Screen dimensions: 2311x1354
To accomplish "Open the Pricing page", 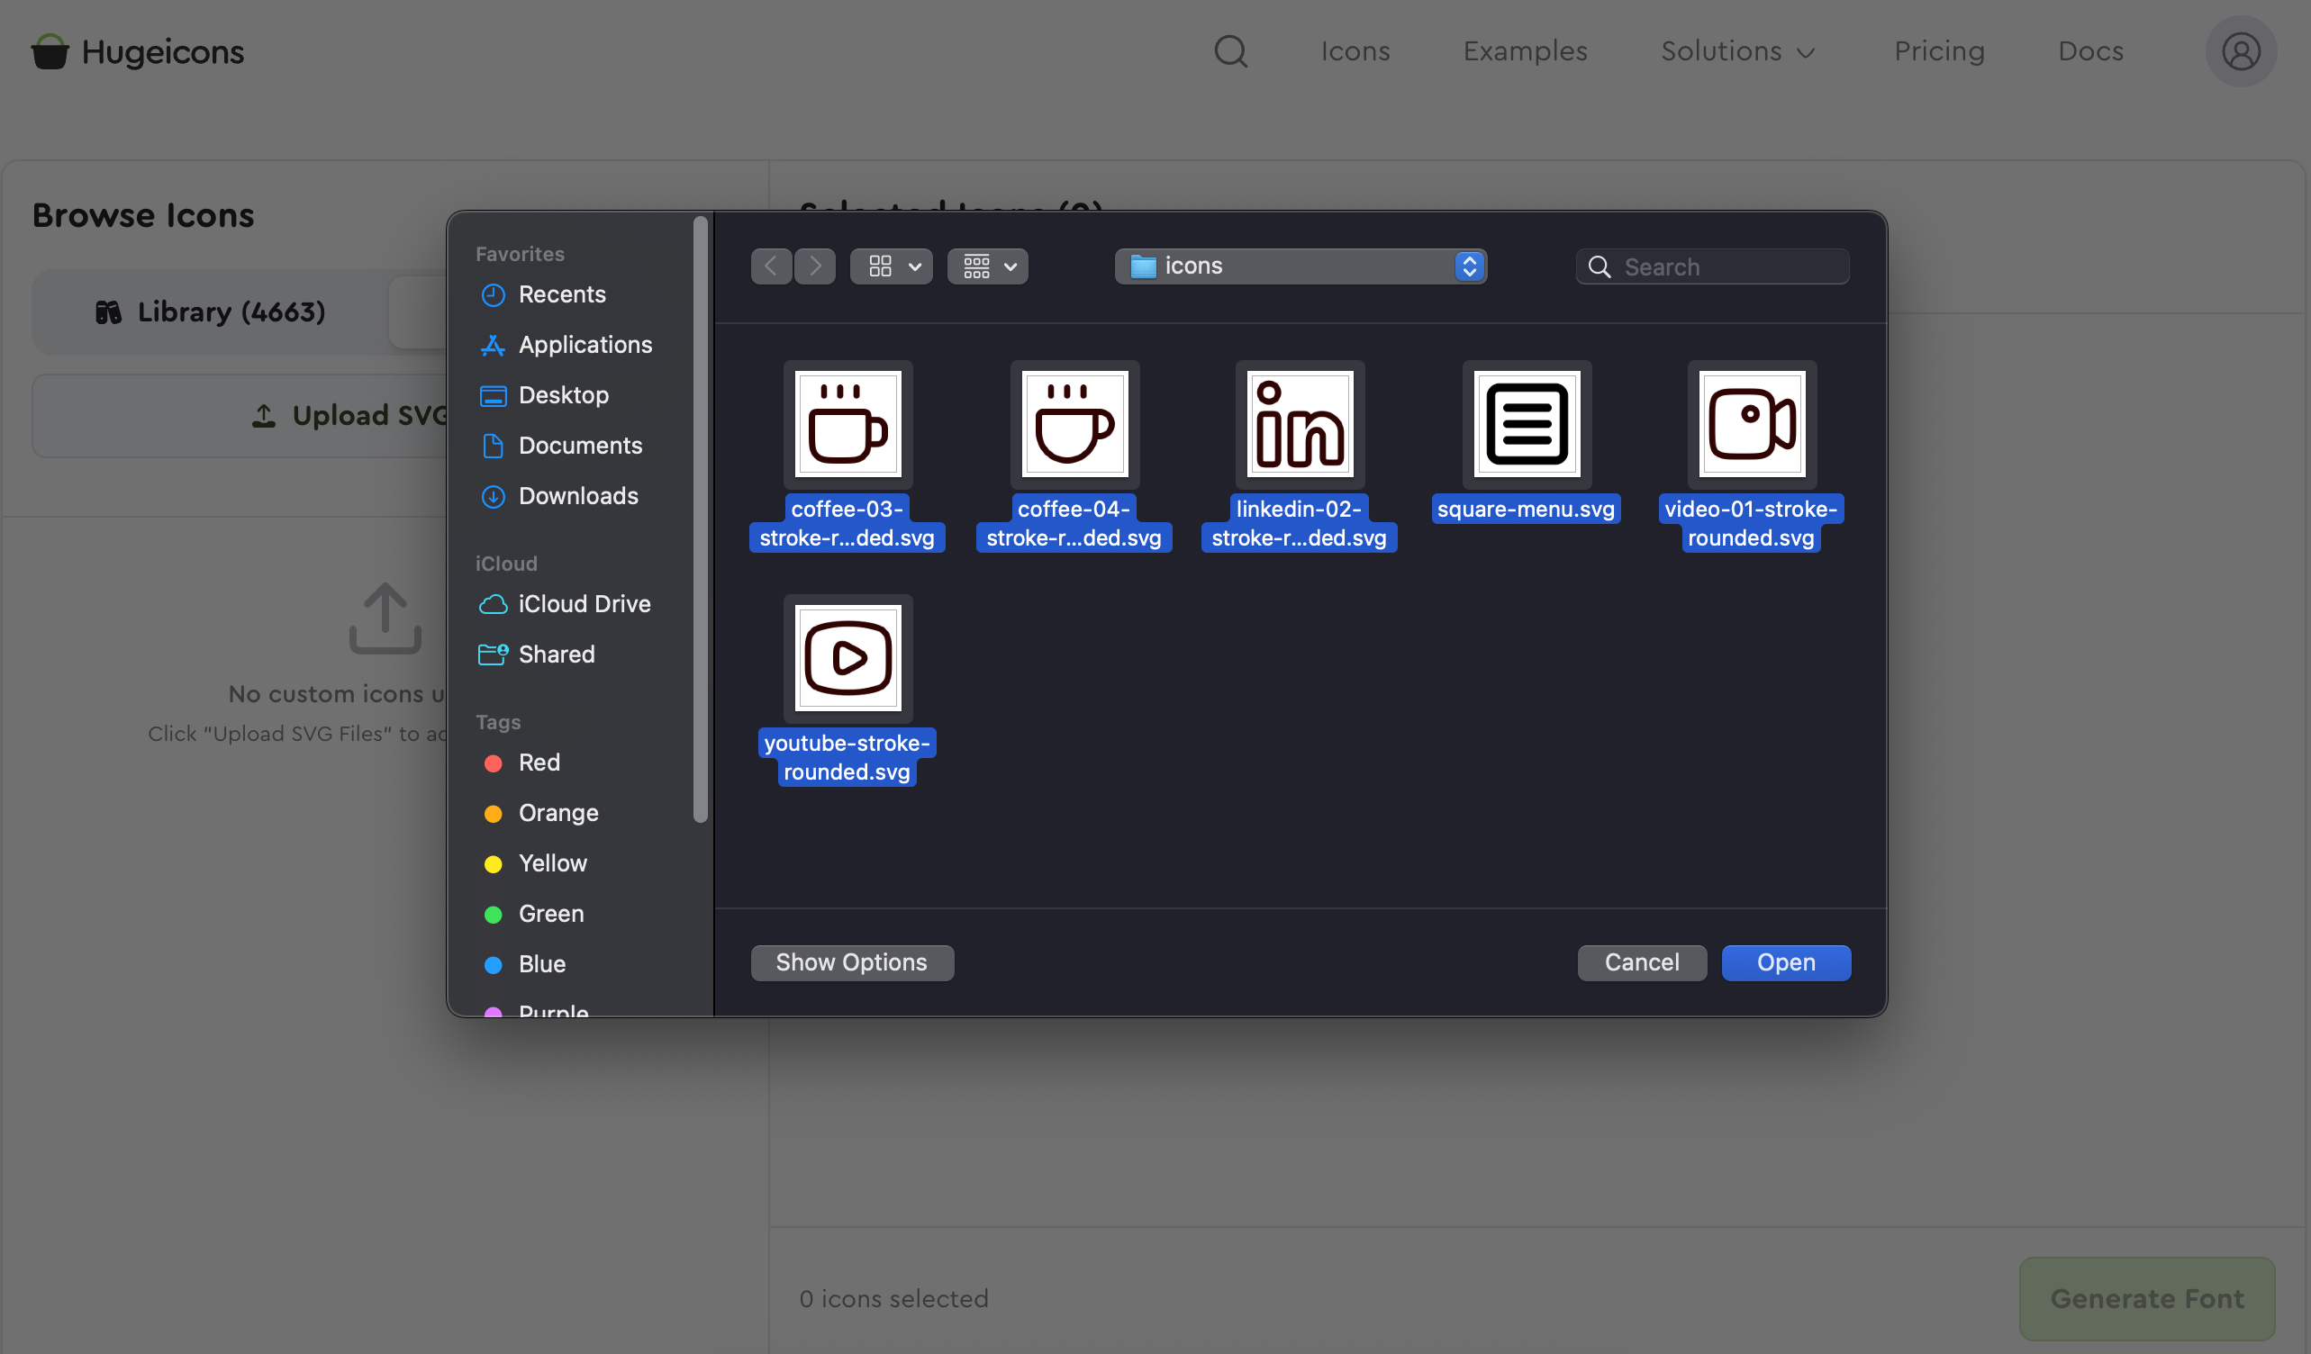I will [1939, 51].
